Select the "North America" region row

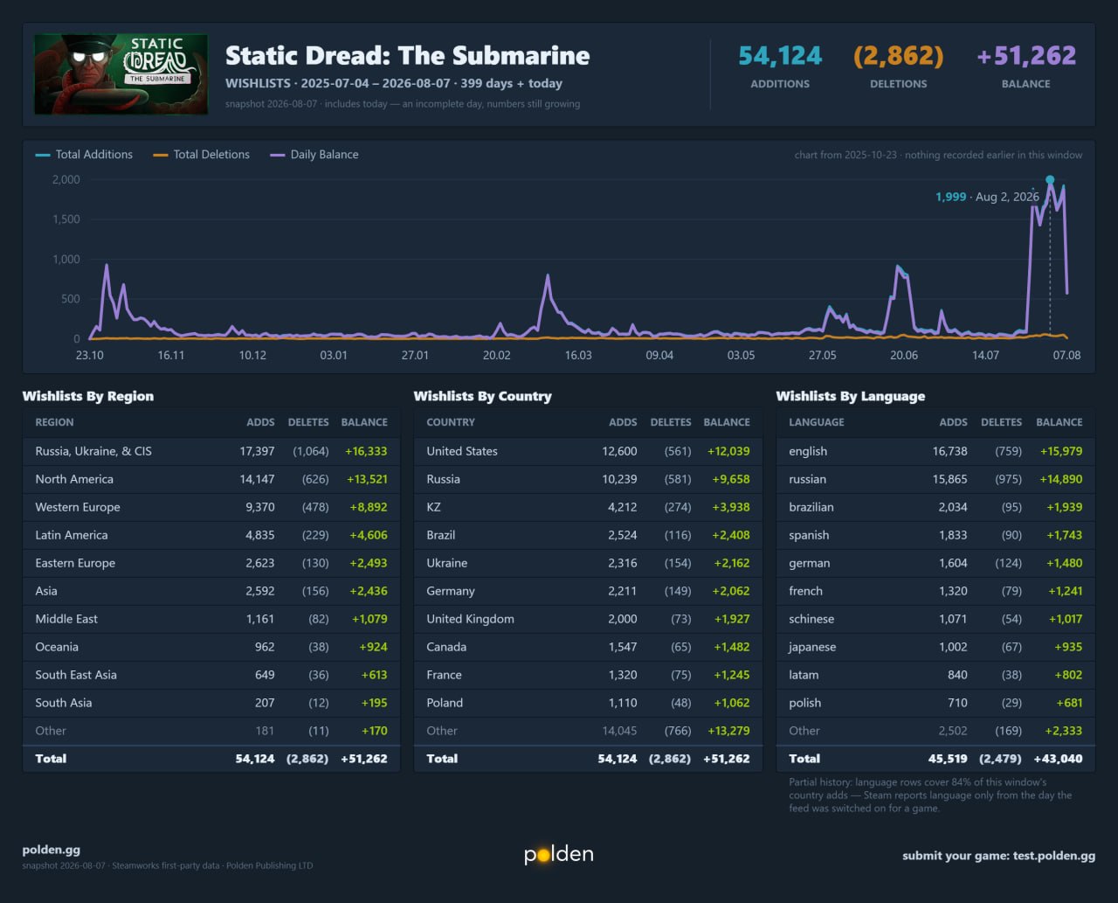(x=211, y=479)
